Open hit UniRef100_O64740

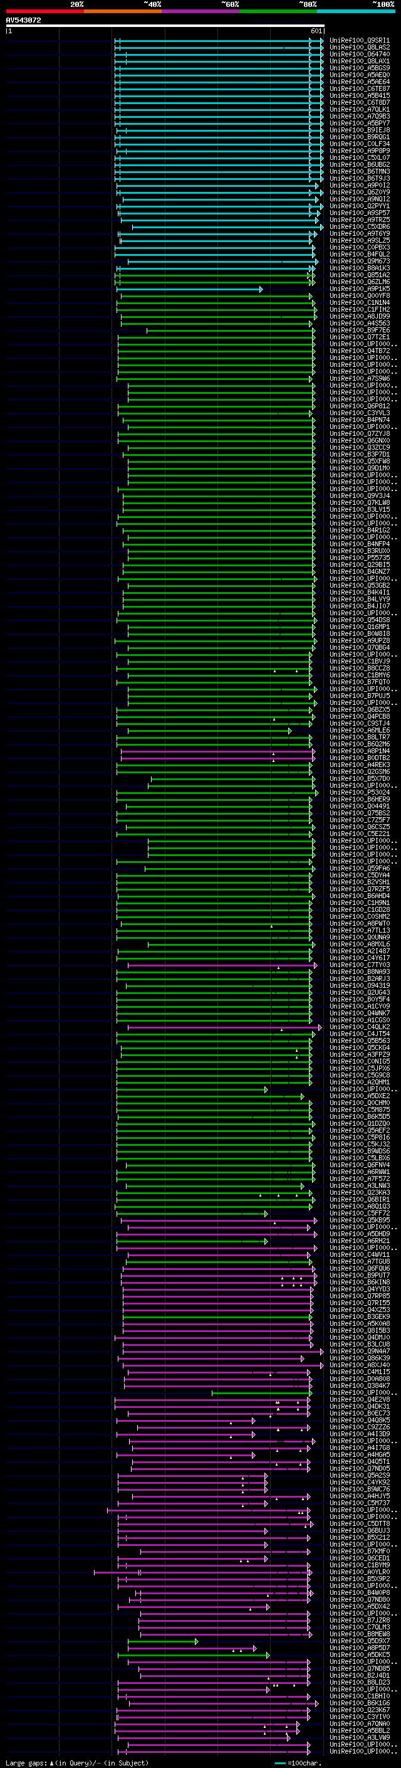pos(359,54)
